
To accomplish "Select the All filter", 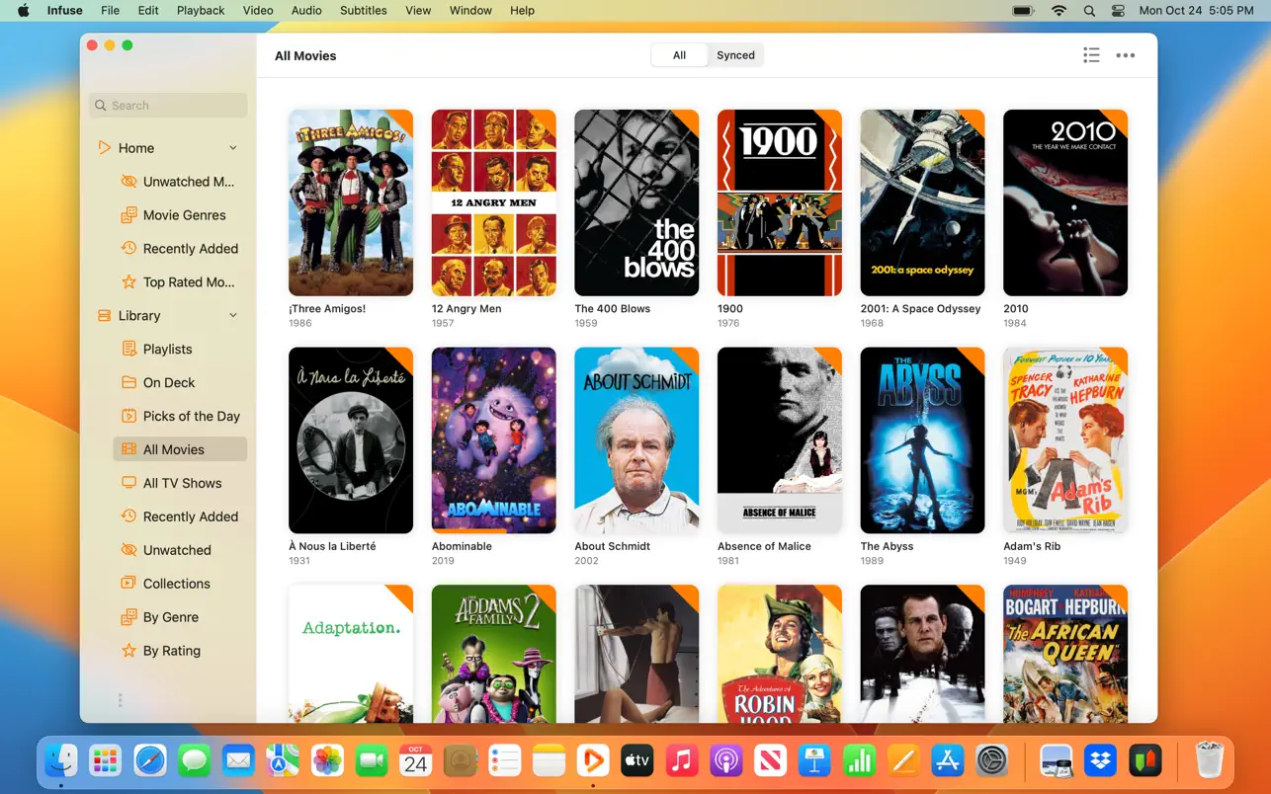I will pyautogui.click(x=679, y=54).
